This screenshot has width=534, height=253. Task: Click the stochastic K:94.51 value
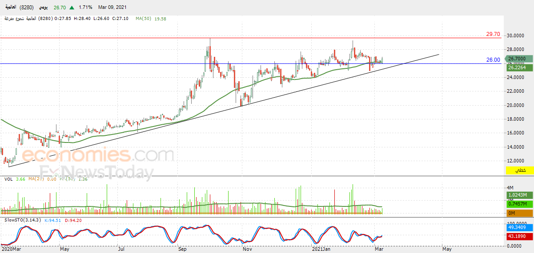[x=54, y=220]
